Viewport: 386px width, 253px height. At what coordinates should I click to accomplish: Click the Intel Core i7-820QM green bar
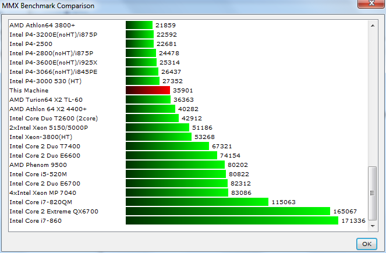[x=197, y=202]
